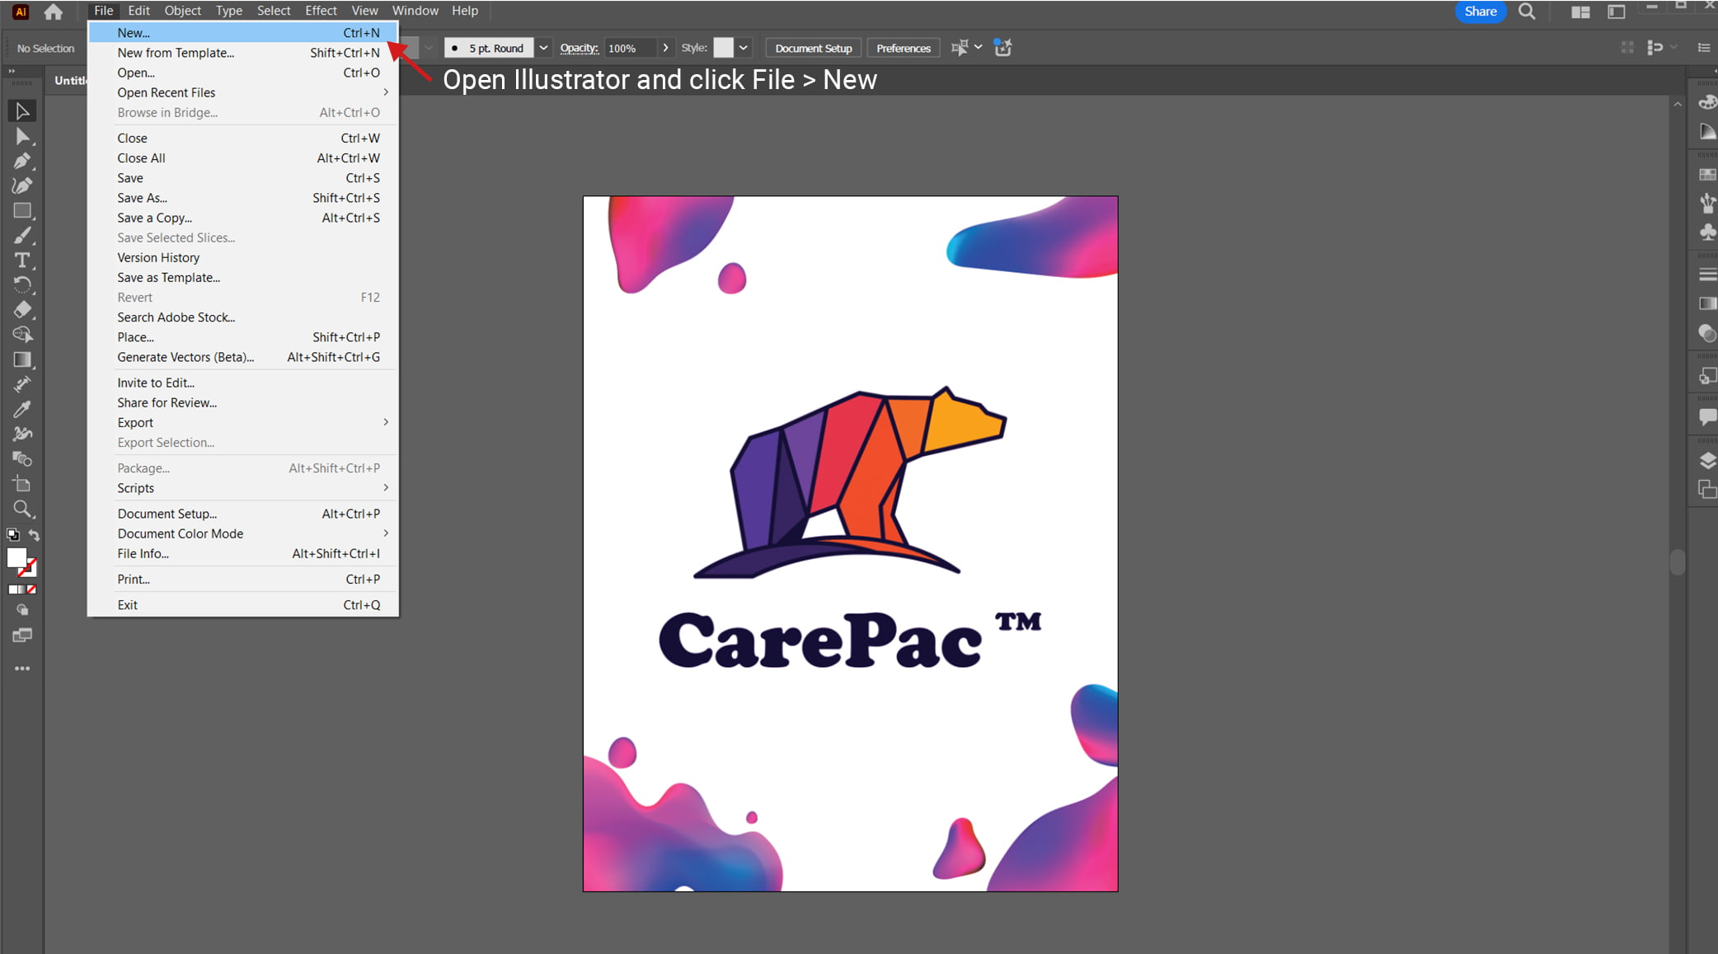The width and height of the screenshot is (1718, 954).
Task: Open the File menu
Action: tap(101, 11)
